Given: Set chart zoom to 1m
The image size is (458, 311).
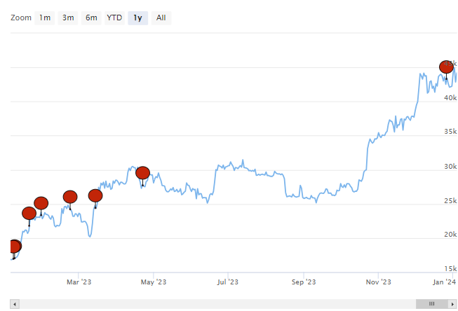Looking at the screenshot, I should pos(44,18).
